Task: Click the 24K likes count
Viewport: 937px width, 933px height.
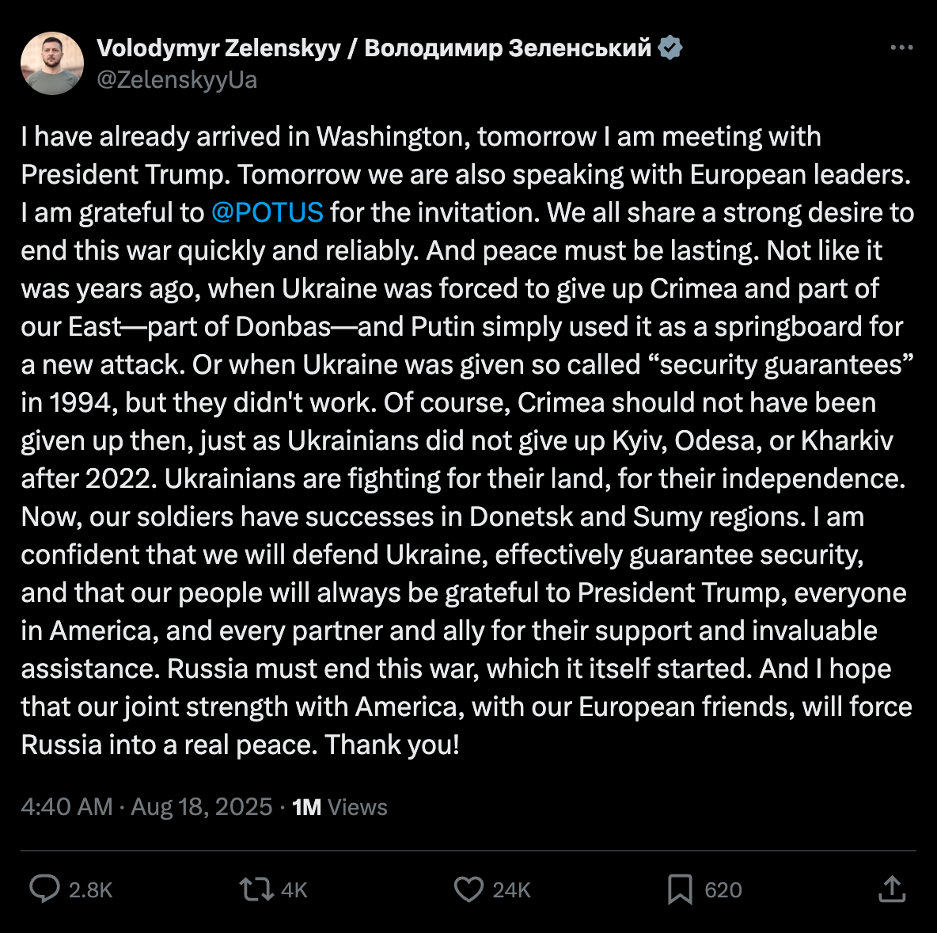Action: (511, 890)
